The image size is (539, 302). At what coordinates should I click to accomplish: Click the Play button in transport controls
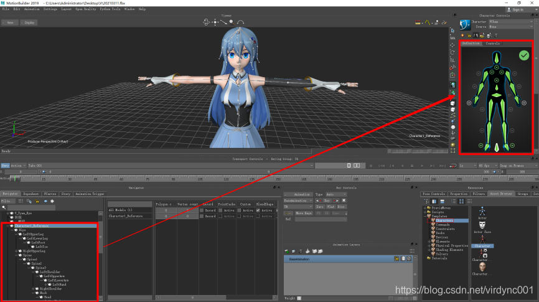click(x=422, y=166)
